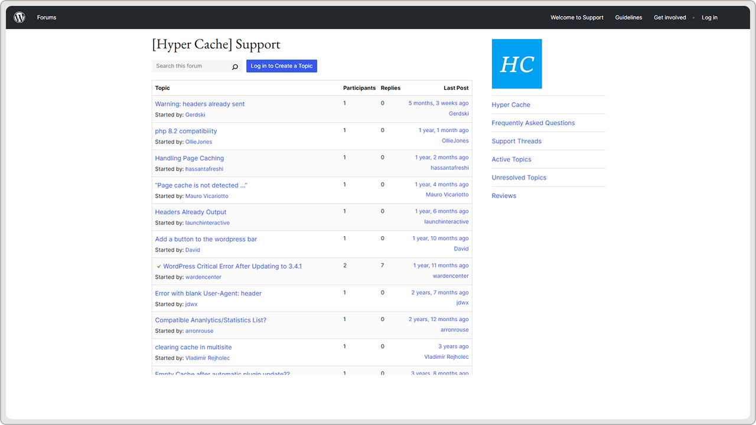The width and height of the screenshot is (756, 425).
Task: View the 'Started by' profile link wardencenter
Action: coord(203,277)
